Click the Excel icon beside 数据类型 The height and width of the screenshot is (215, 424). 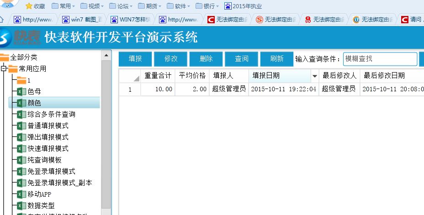coord(21,206)
